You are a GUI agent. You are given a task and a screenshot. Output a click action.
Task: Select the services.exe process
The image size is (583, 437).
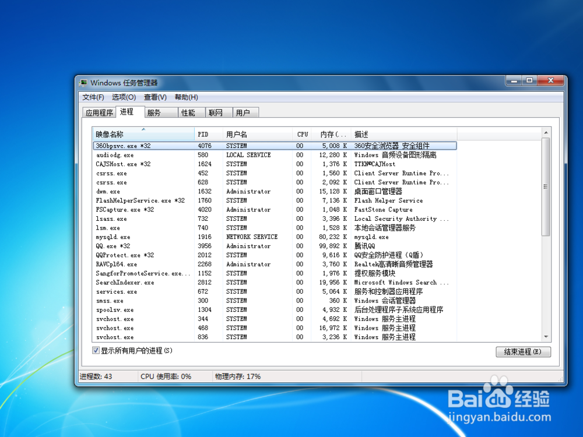coord(275,291)
